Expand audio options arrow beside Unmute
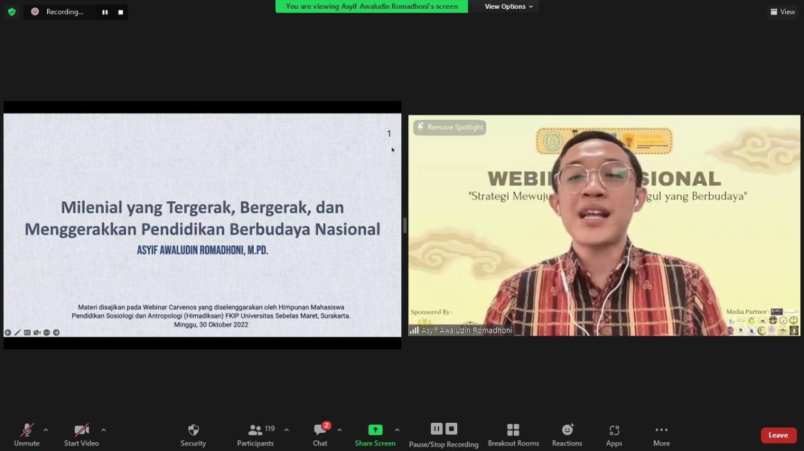The height and width of the screenshot is (451, 804). tap(46, 430)
